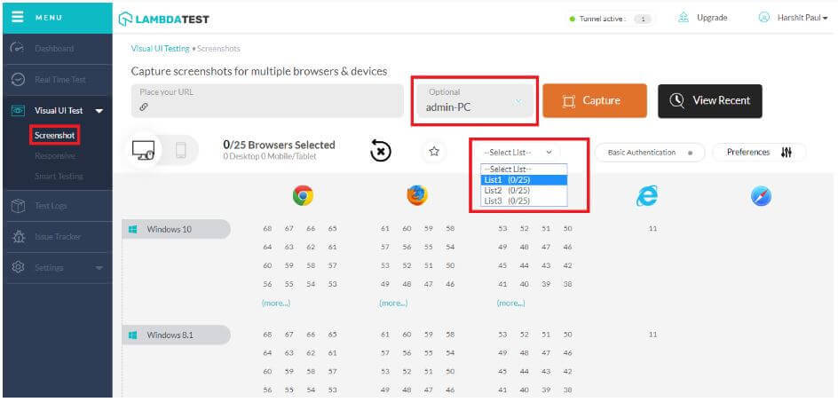
Task: Click the user avatar icon
Action: pos(763,18)
